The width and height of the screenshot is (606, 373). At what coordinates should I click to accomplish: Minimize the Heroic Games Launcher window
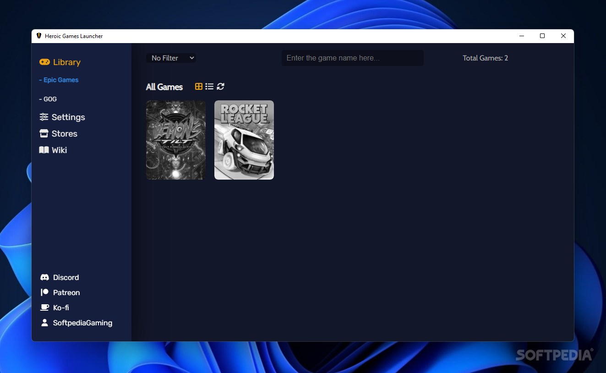(x=521, y=36)
